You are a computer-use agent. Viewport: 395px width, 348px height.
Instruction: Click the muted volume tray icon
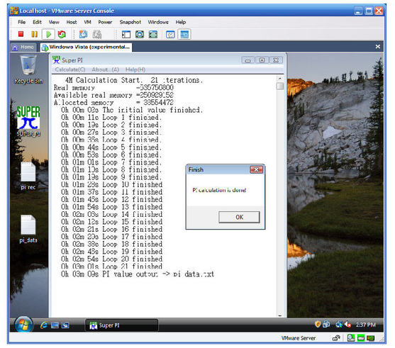click(x=348, y=325)
